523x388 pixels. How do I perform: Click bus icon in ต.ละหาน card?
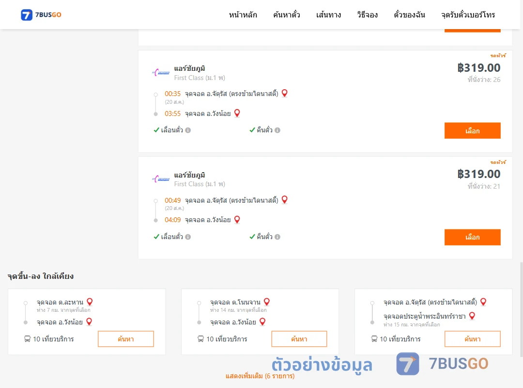tap(27, 339)
